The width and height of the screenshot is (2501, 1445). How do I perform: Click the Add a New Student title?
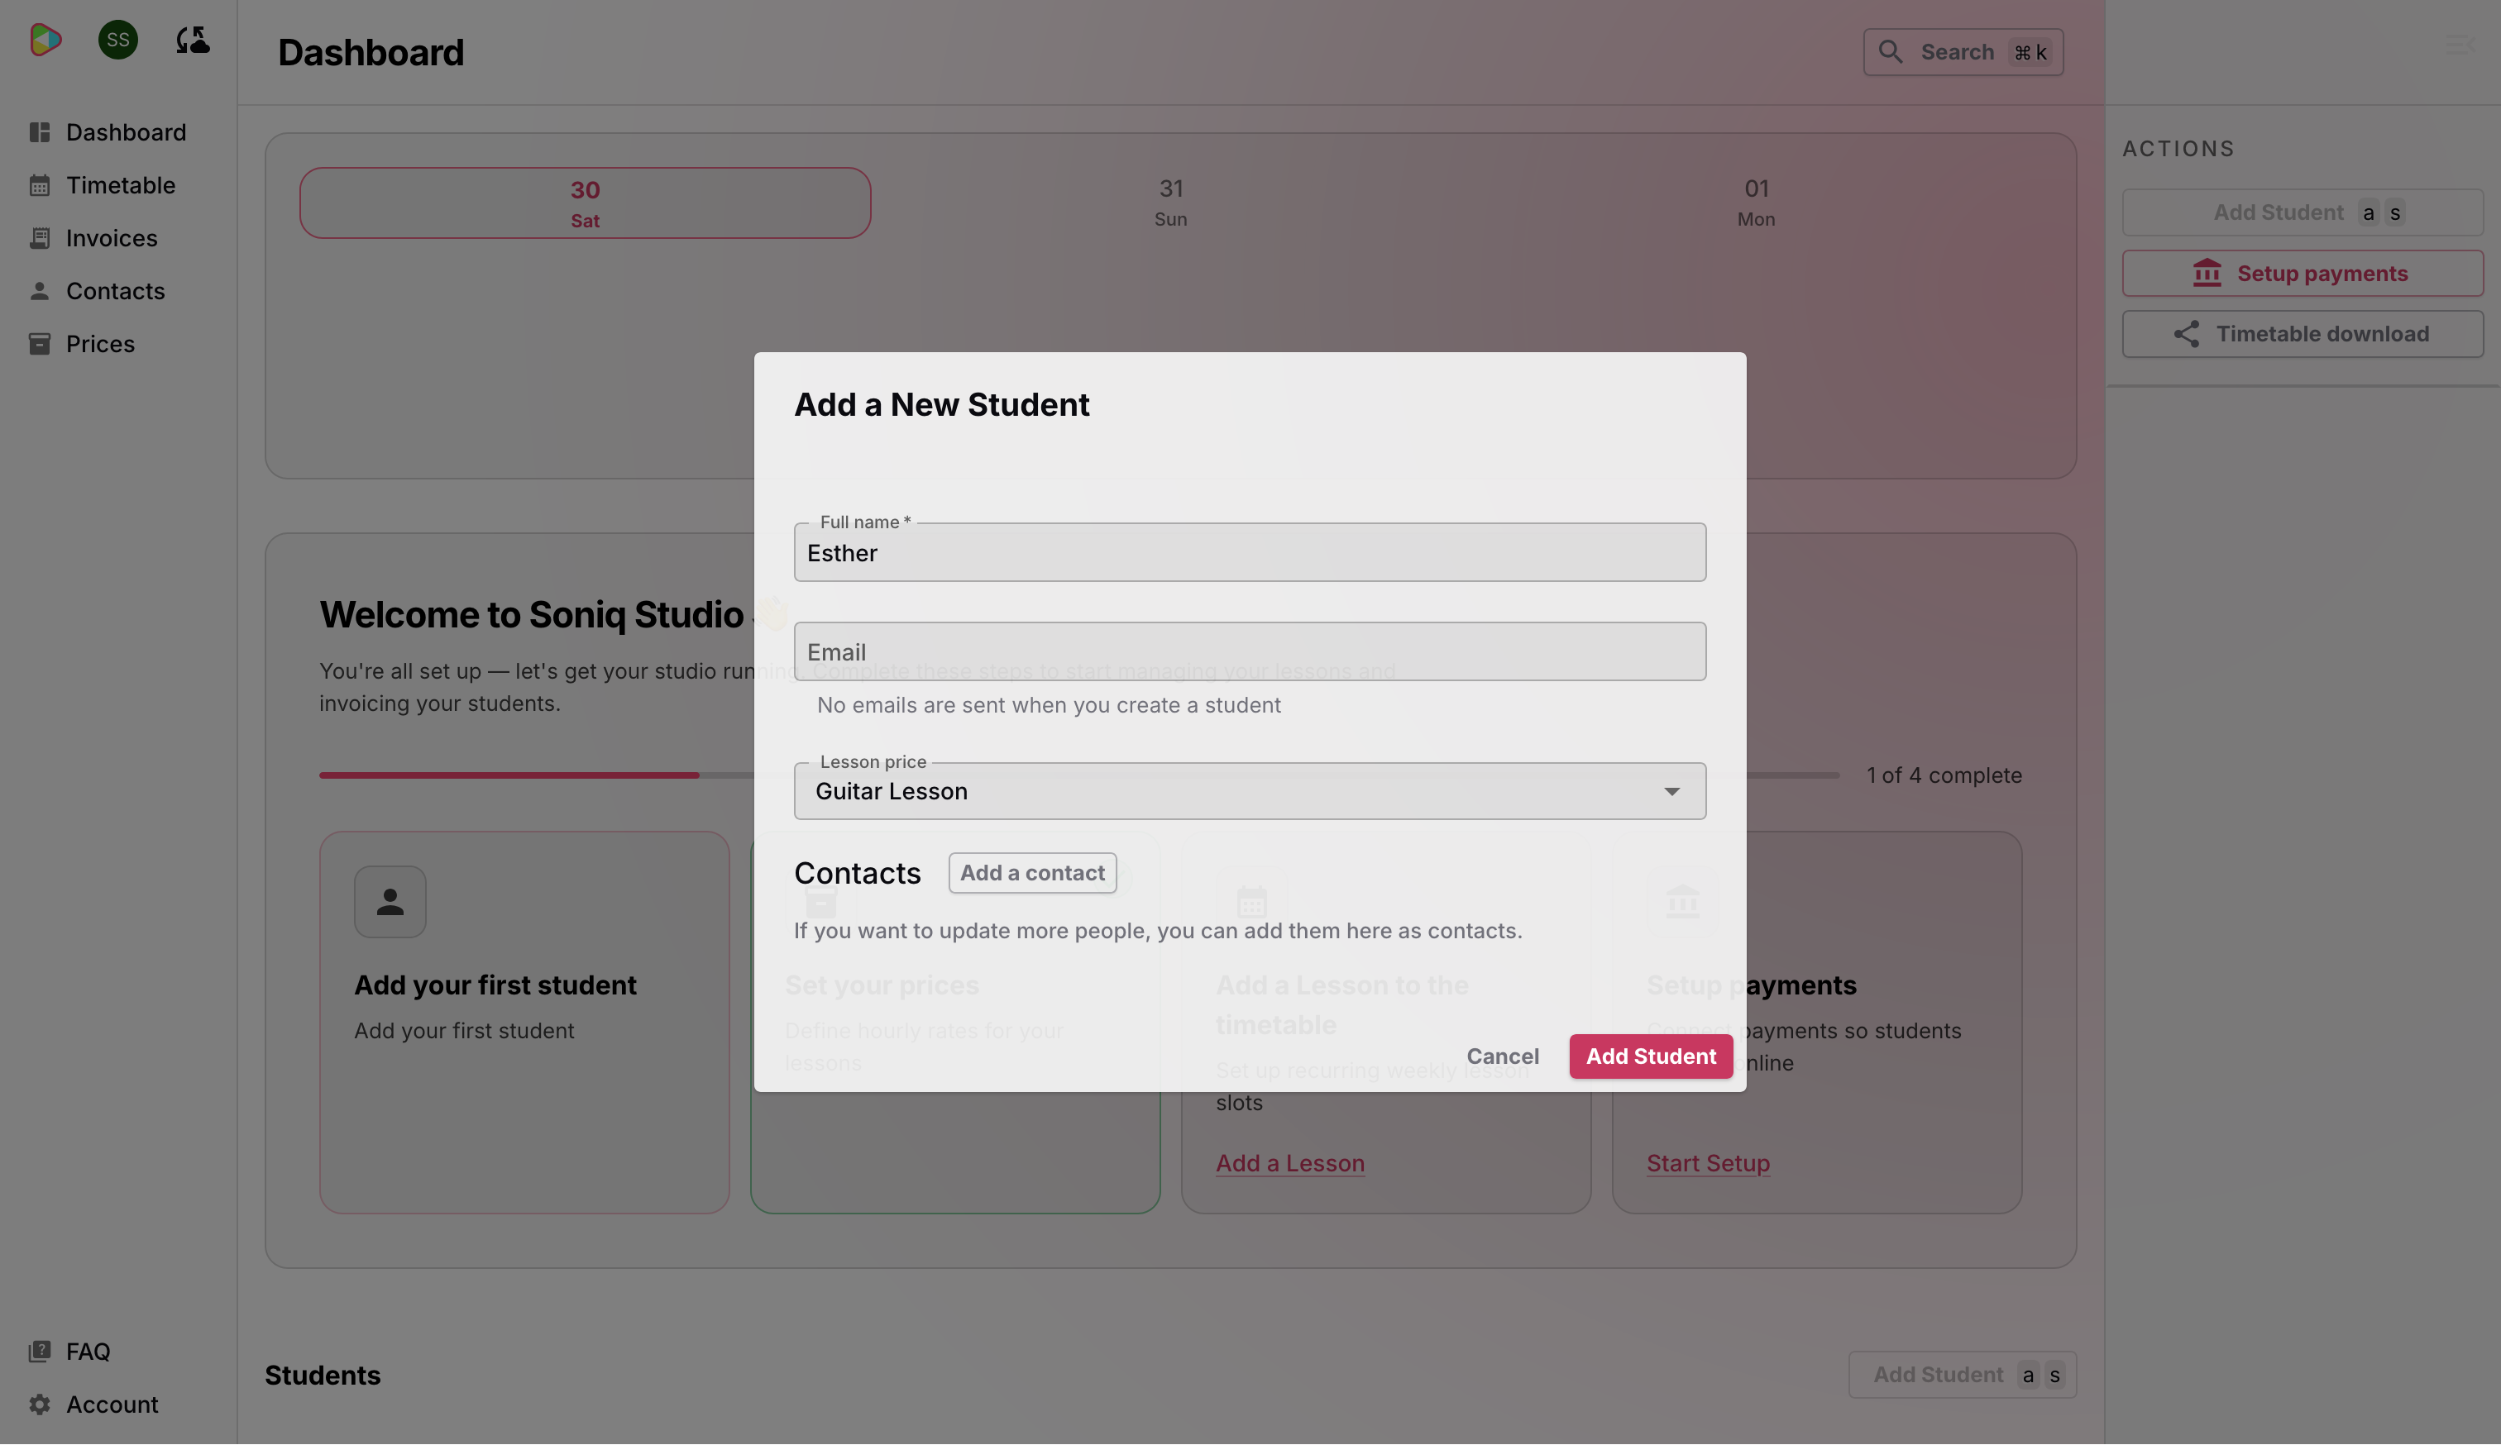pos(941,404)
